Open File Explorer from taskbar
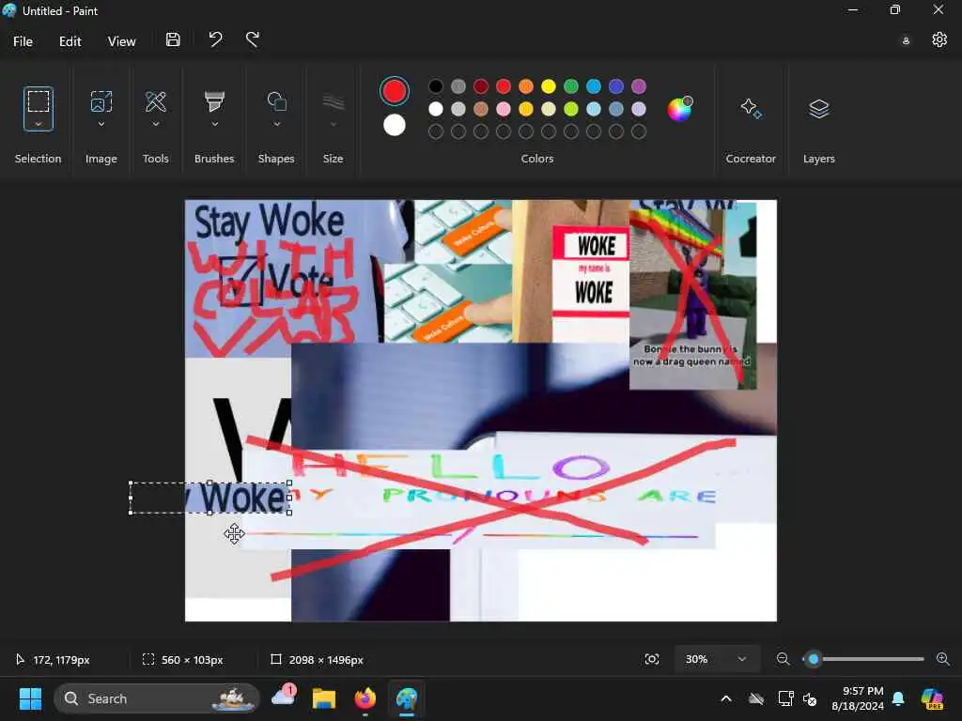 [x=324, y=698]
